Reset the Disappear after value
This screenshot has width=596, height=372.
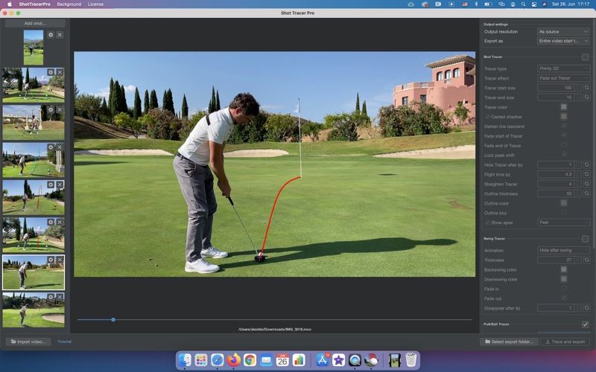pos(586,308)
